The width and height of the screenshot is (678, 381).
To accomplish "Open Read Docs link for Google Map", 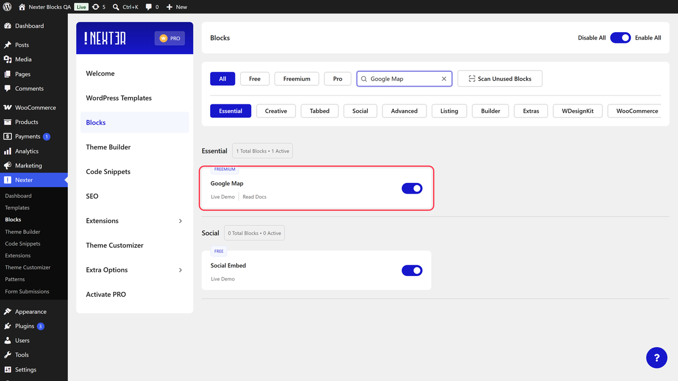I will pos(255,197).
